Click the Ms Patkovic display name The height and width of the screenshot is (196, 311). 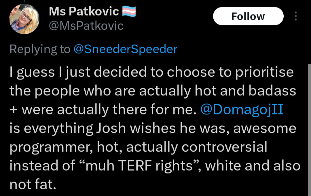click(84, 12)
